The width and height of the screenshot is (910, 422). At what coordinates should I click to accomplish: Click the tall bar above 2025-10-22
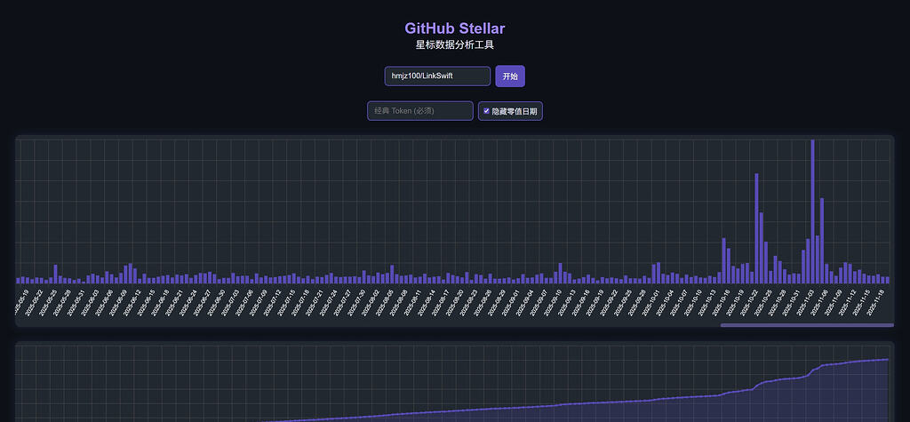tap(756, 228)
